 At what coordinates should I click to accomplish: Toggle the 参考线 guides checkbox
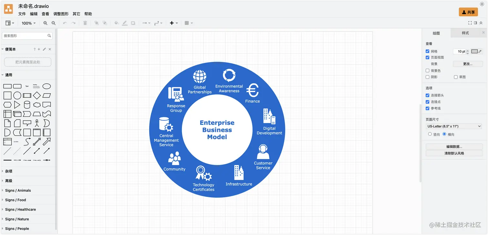427,108
